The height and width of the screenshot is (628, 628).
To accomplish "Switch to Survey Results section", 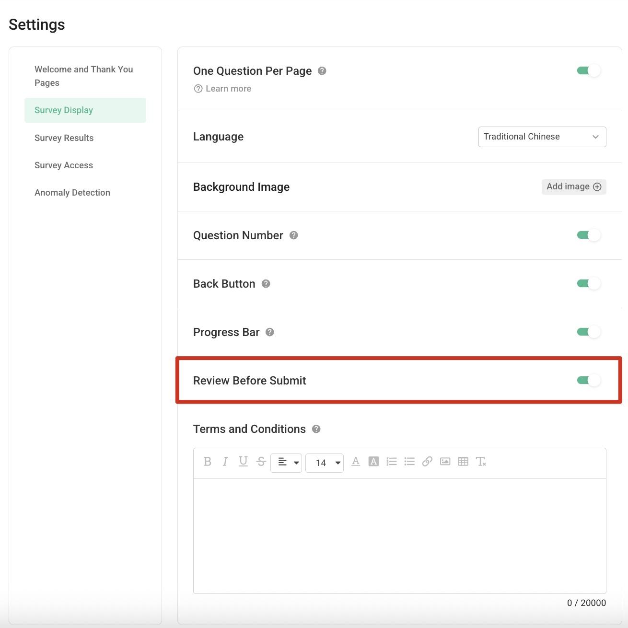I will point(64,138).
